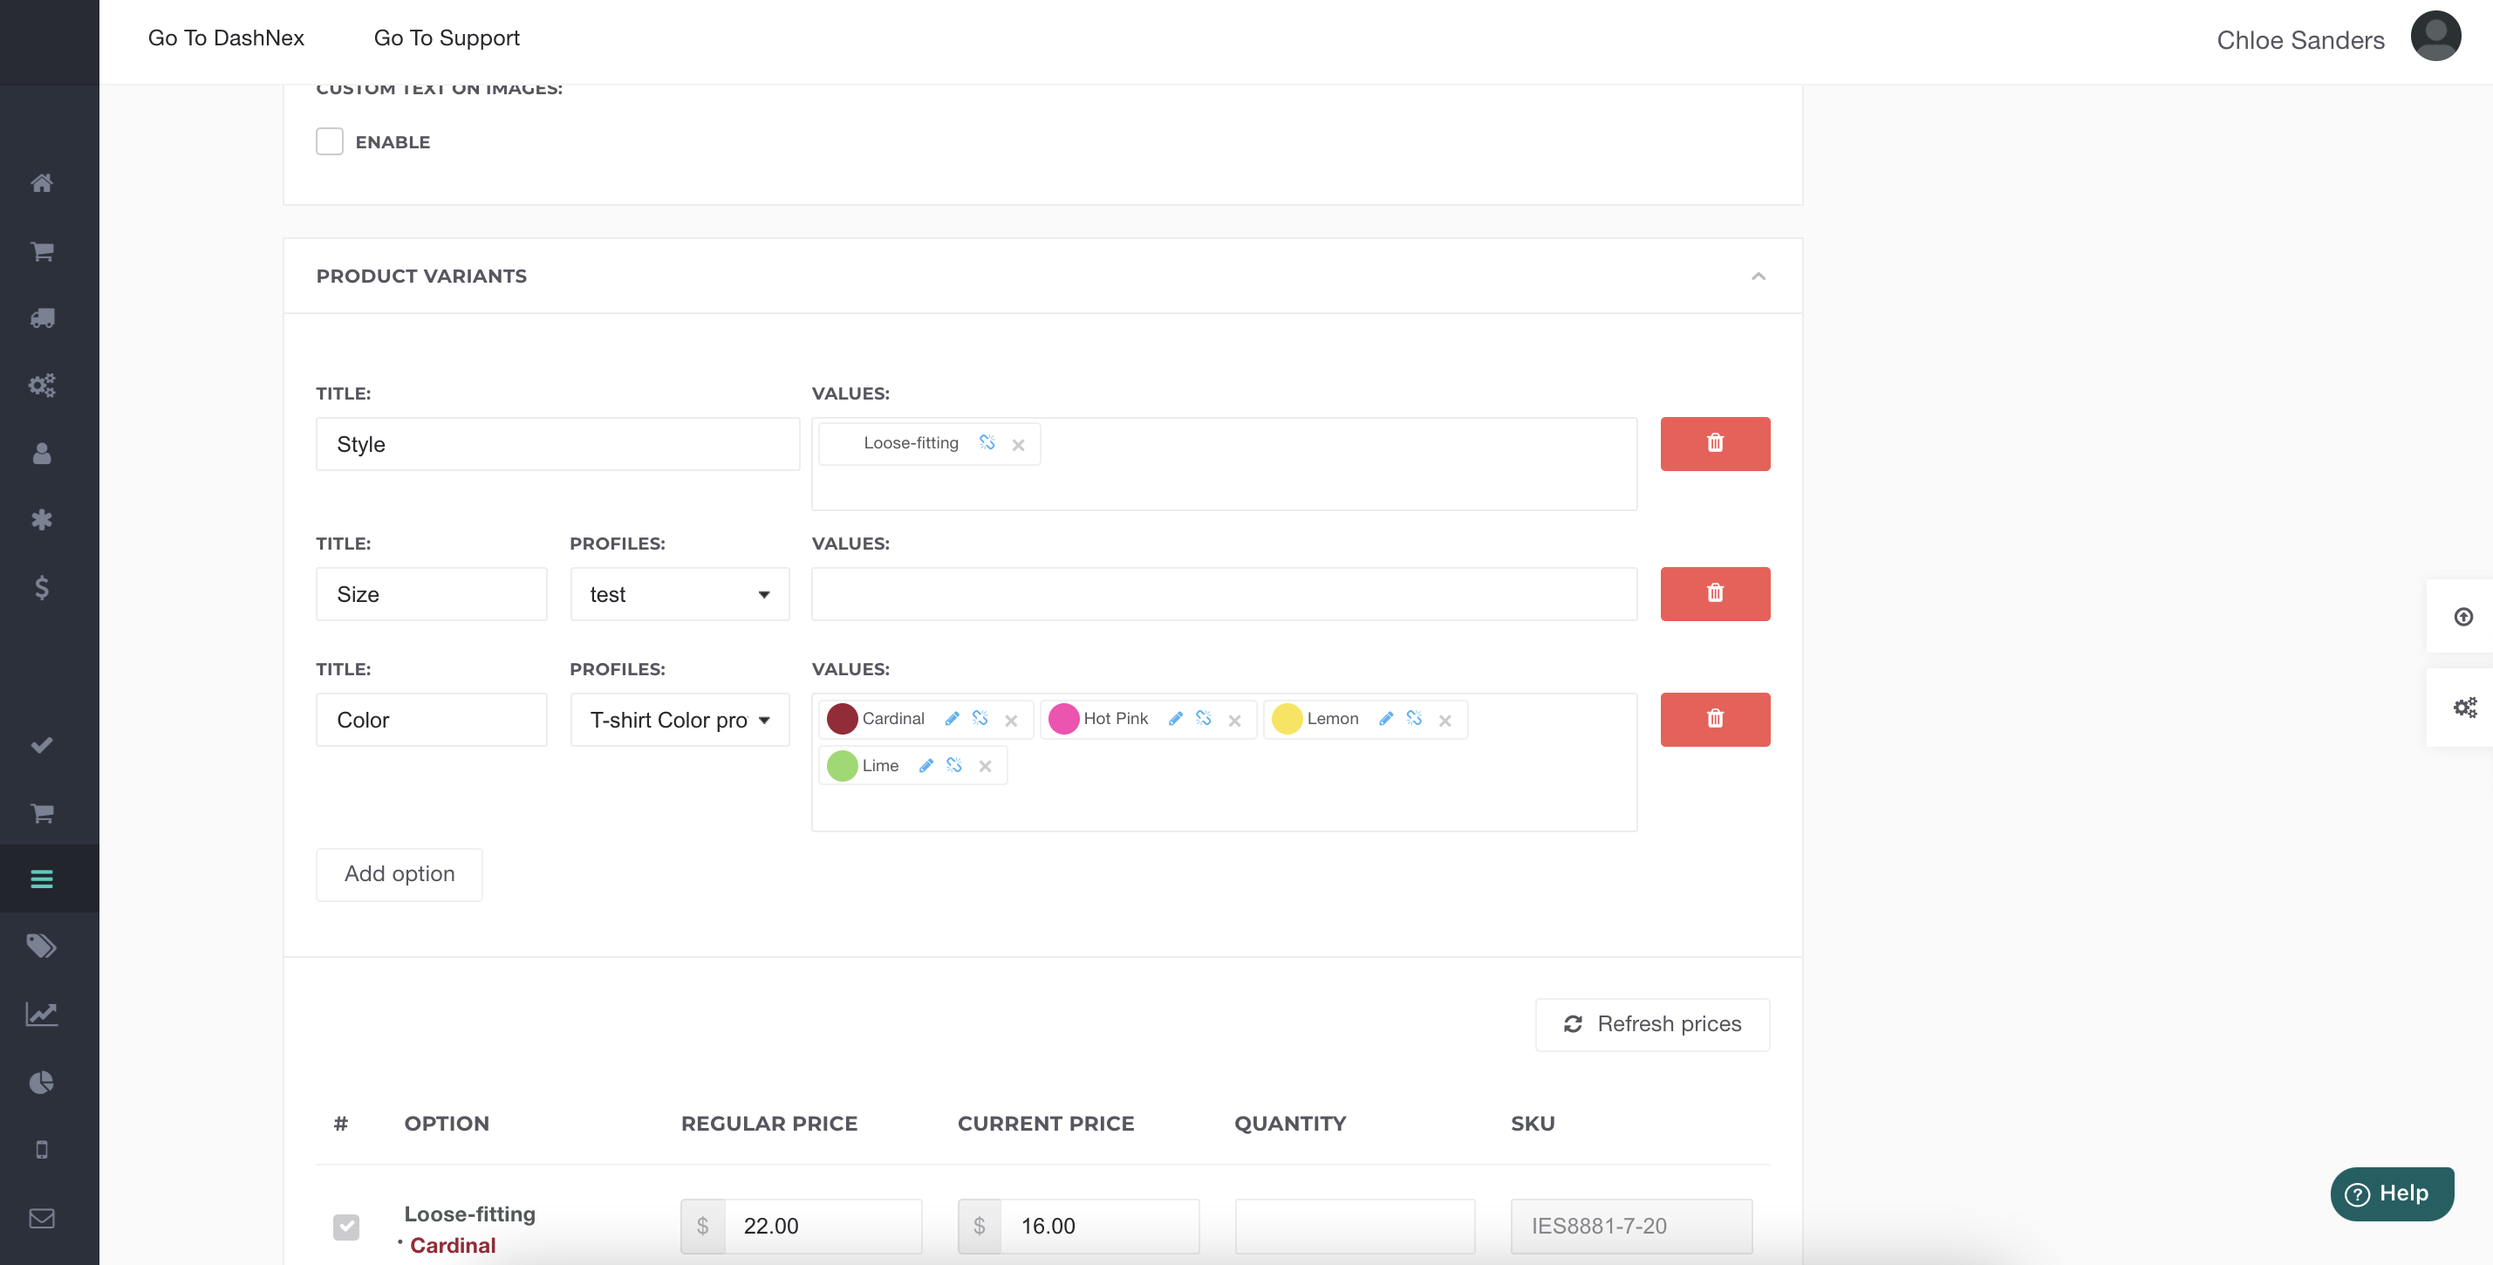Screen dimensions: 2493x1265
Task: Enable custom text on images checkbox
Action: 329,141
